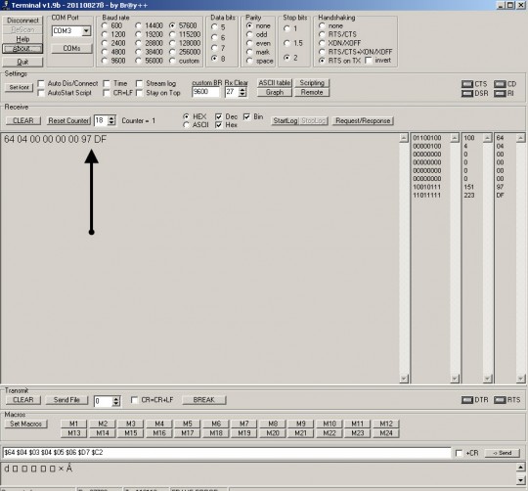Toggle the DTR indicator light
Image resolution: width=528 pixels, height=491 pixels.
[x=467, y=400]
